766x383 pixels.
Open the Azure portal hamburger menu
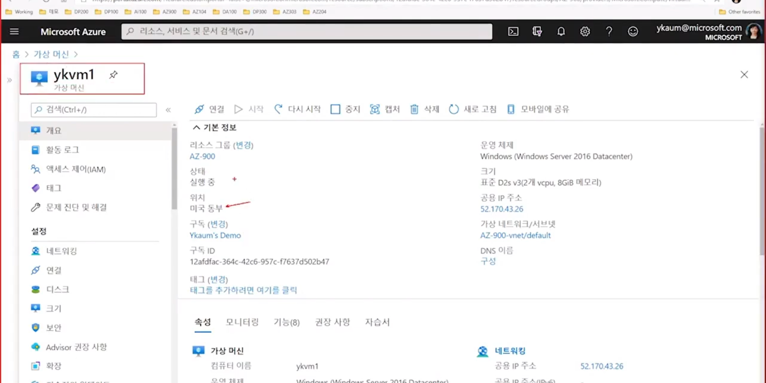tap(14, 31)
